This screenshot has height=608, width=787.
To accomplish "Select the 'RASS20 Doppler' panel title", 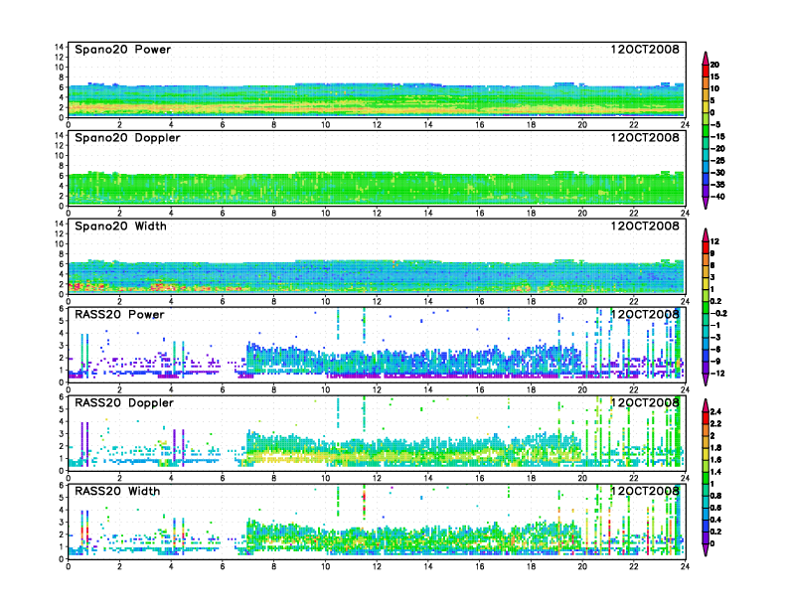I will pos(124,402).
